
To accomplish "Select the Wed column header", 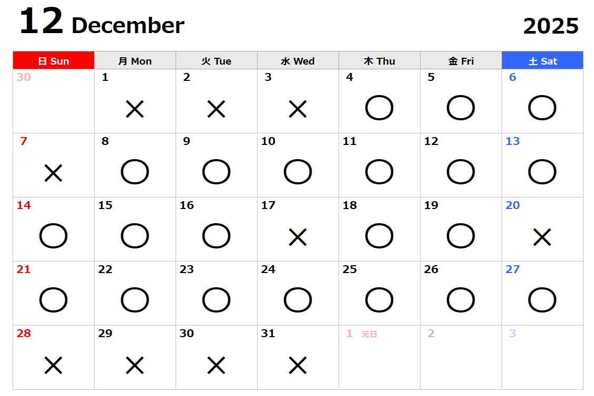I will click(298, 61).
